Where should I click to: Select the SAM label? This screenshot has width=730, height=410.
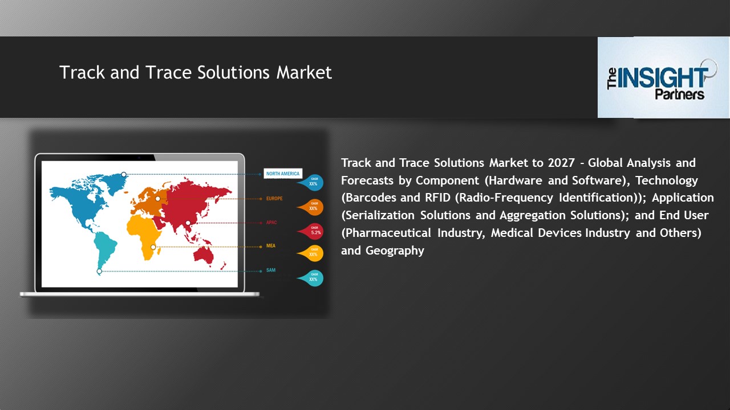pyautogui.click(x=270, y=270)
